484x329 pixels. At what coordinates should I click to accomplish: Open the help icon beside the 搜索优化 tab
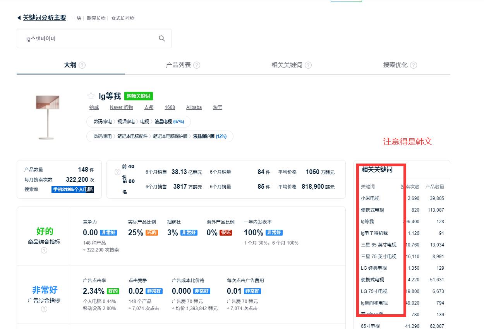click(x=414, y=65)
